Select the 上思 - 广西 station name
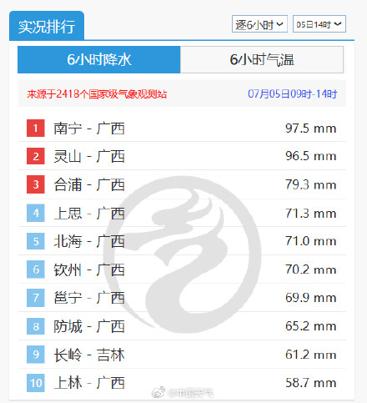The image size is (367, 403). [89, 214]
